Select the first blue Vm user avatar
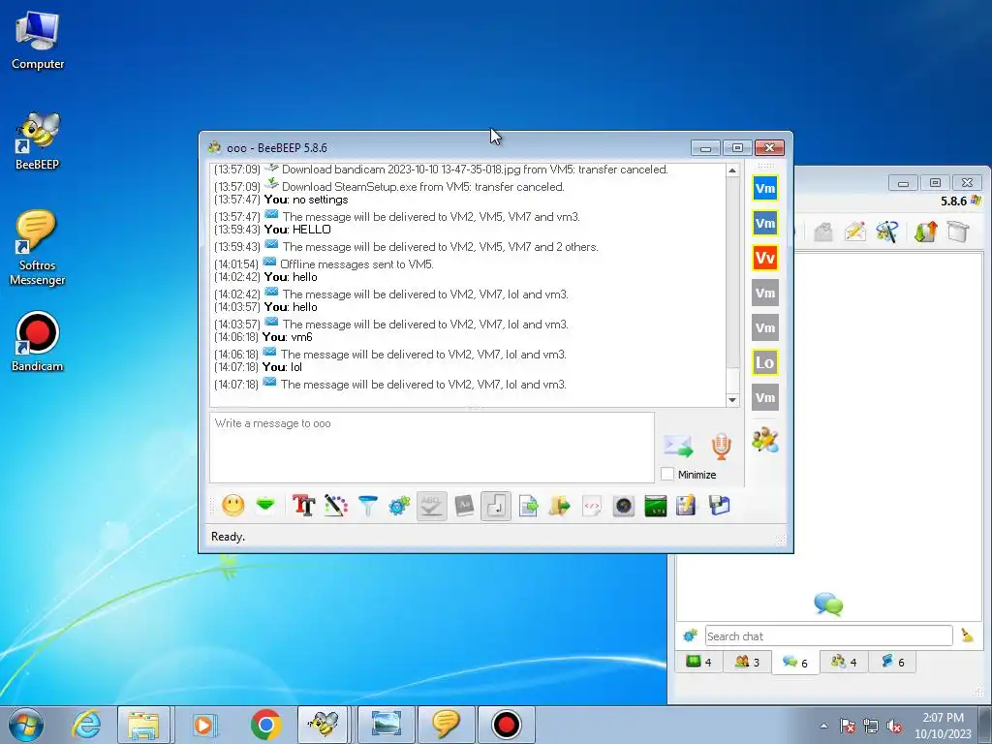The height and width of the screenshot is (744, 992). click(x=765, y=188)
